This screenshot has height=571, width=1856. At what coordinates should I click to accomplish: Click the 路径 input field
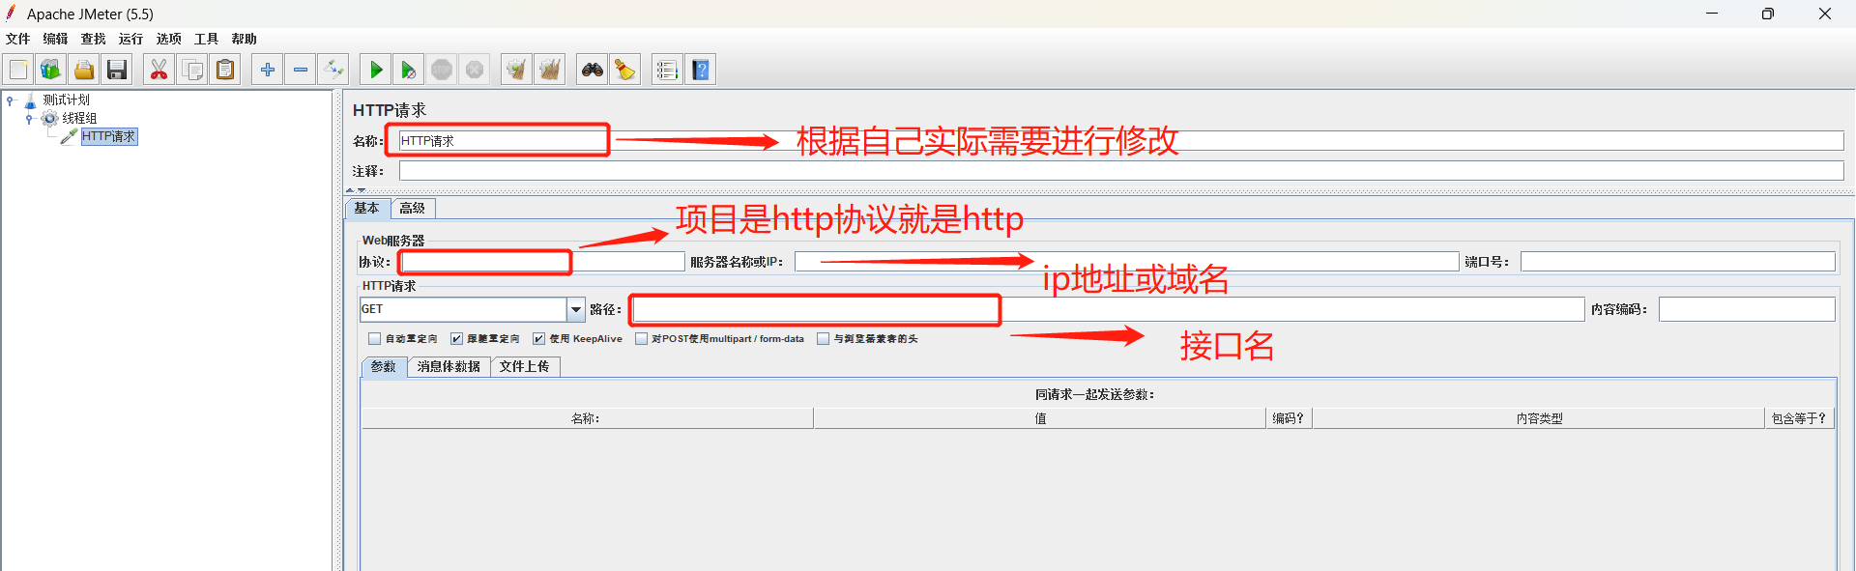click(1108, 309)
